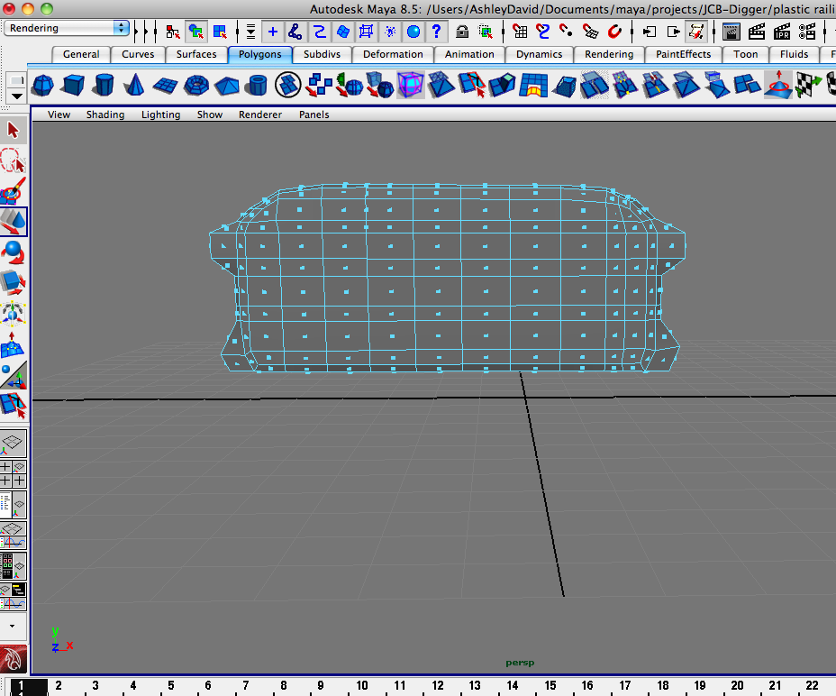
Task: Open the Dynamics shelf tab
Action: click(x=539, y=54)
